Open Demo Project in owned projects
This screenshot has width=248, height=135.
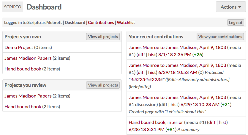click(x=19, y=48)
